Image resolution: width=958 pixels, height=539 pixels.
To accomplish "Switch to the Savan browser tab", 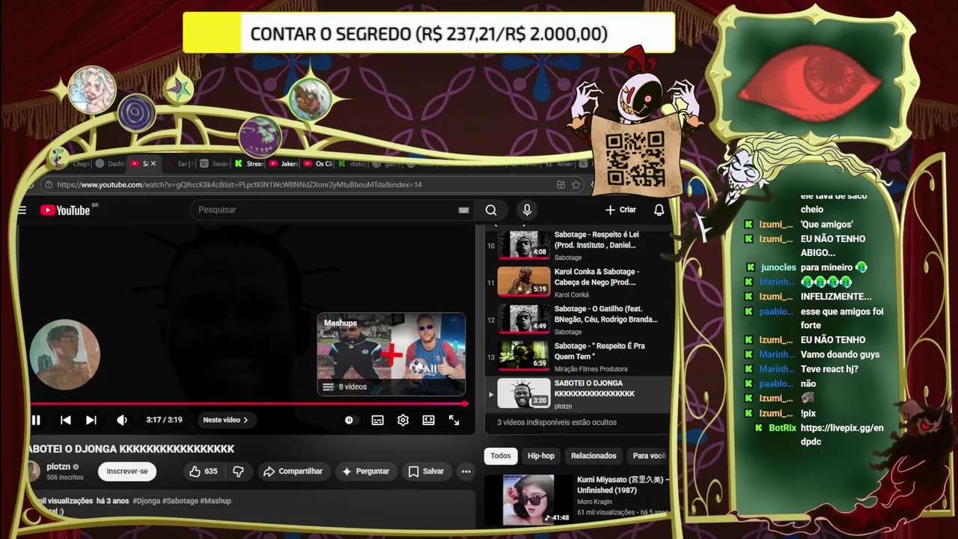I will (x=215, y=163).
